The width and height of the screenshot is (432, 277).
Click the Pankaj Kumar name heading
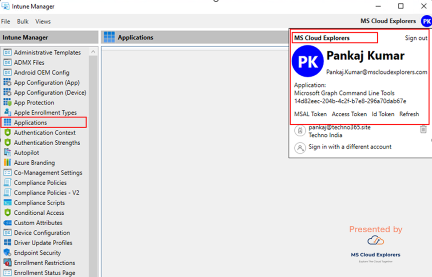tap(366, 56)
